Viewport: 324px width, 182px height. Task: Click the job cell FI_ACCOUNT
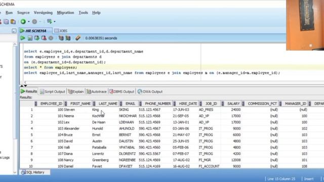[209, 166]
